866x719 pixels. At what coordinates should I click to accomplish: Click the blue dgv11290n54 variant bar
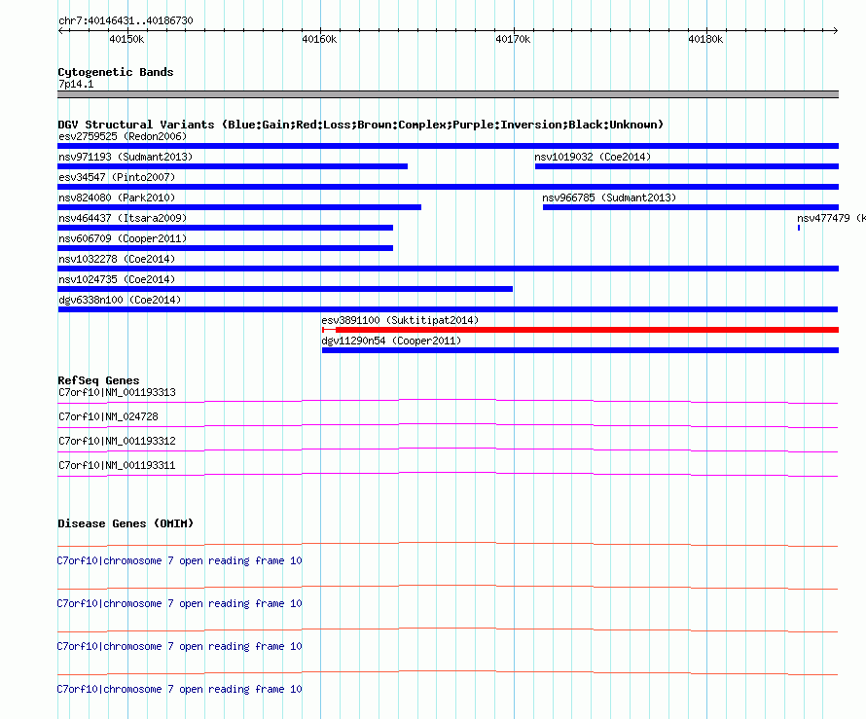581,350
